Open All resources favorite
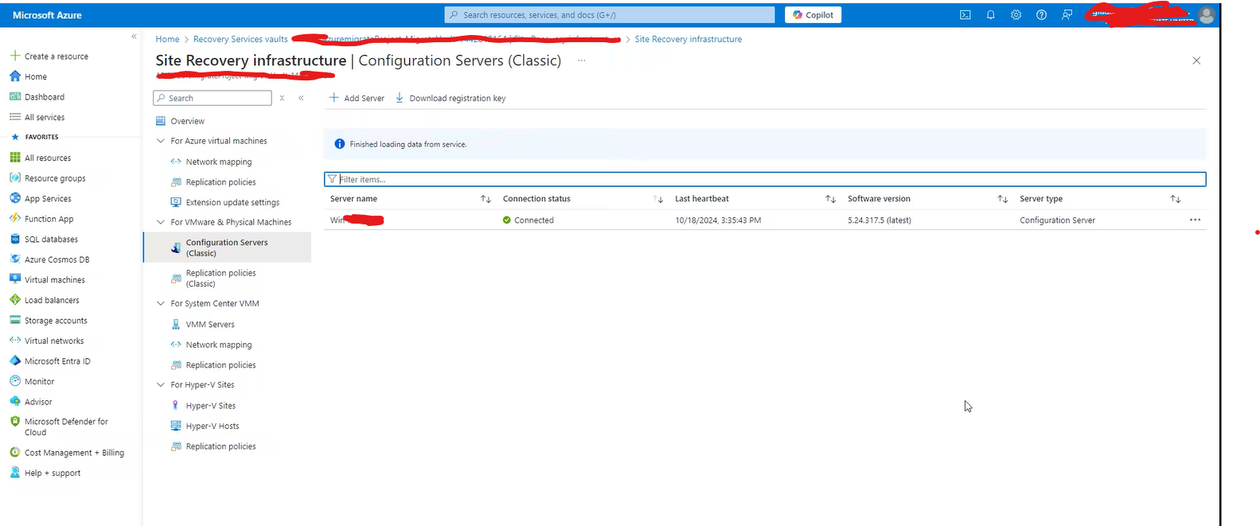This screenshot has height=526, width=1260. pos(40,158)
